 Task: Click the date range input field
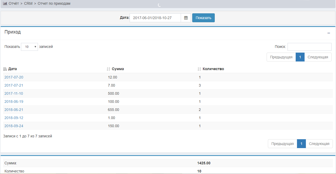pyautogui.click(x=155, y=18)
